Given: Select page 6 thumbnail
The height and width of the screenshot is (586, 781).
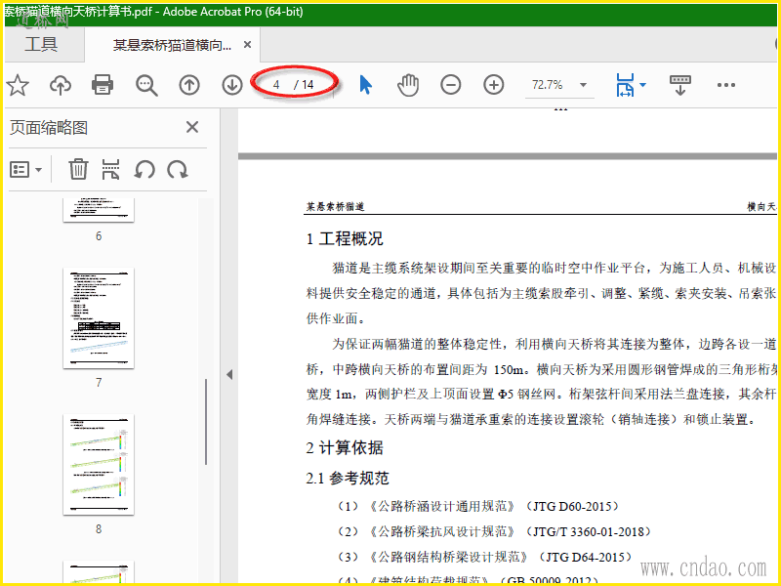Looking at the screenshot, I should (99, 210).
